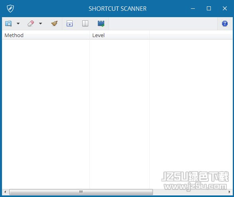Expand the eraser dropdown arrow
Viewport: 234px width, 197px height.
(41, 24)
